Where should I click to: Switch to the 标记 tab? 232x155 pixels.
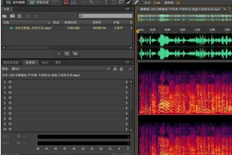(x=45, y=62)
